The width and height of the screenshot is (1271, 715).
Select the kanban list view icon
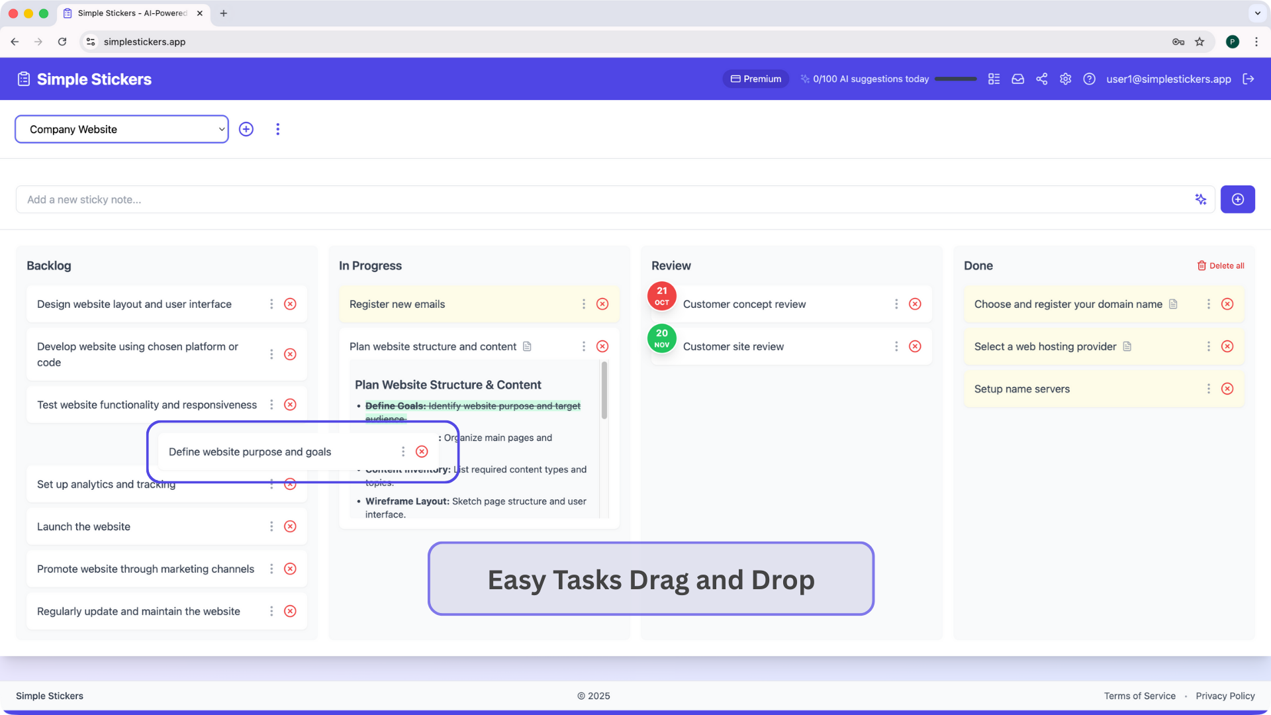click(994, 79)
